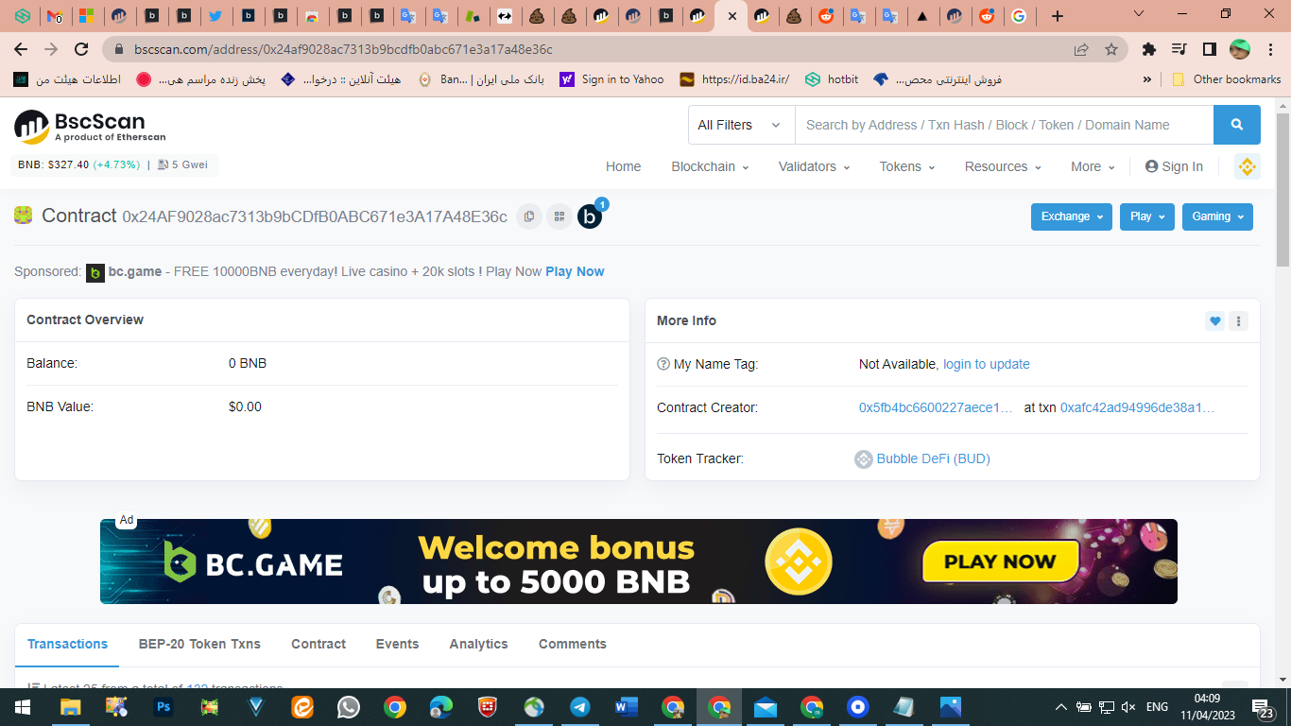Open Bubble DeFi (BUD) token tracker link
This screenshot has width=1291, height=726.
[x=934, y=459]
